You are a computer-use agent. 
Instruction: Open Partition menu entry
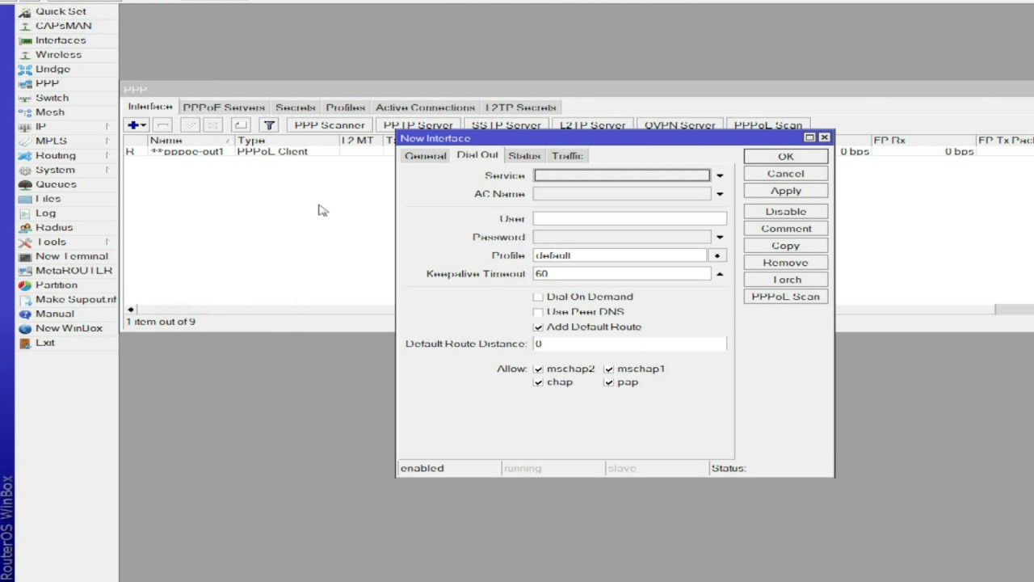pos(57,285)
